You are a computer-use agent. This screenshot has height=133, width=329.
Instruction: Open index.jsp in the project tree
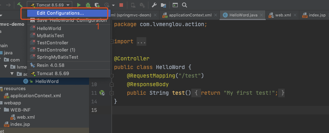tap(17, 124)
